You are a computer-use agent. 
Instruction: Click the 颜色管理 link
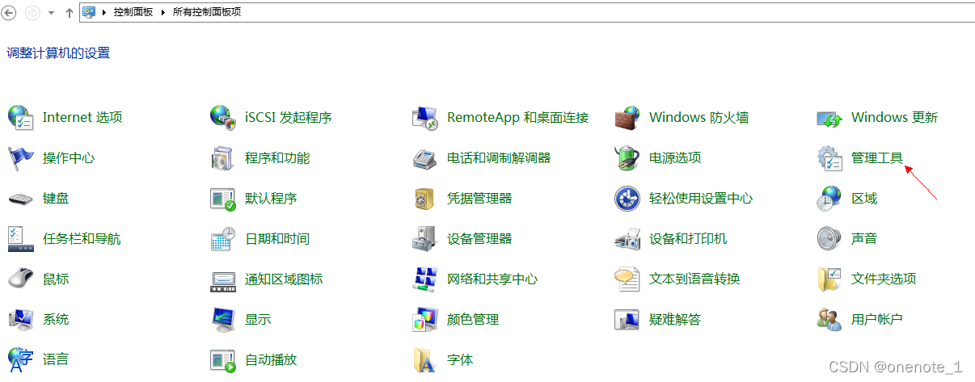[x=473, y=319]
